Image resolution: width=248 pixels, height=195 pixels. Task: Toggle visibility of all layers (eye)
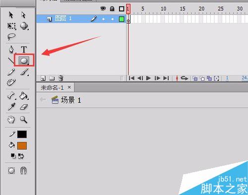click(103, 8)
